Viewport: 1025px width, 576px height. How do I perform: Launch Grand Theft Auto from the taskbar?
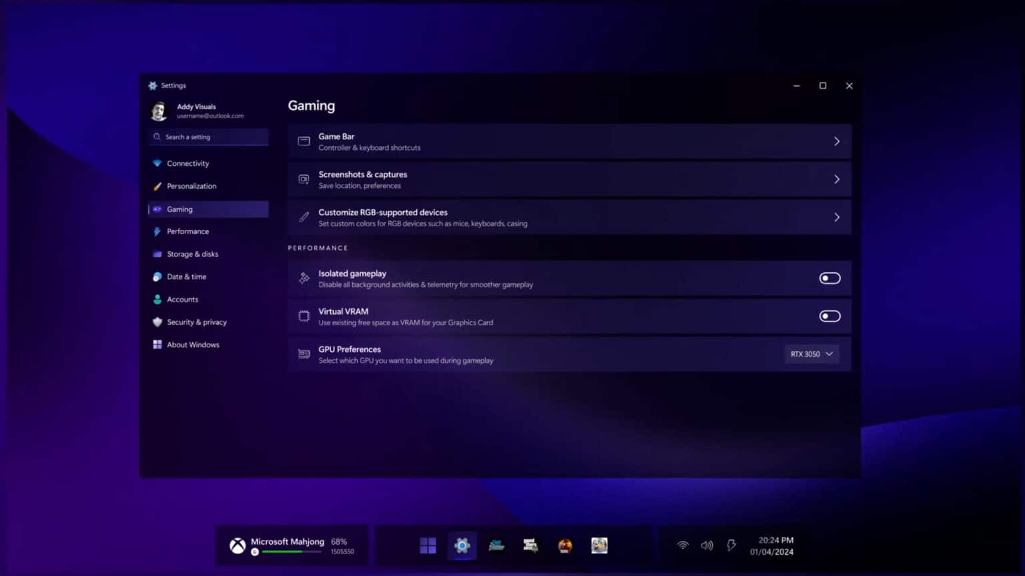tap(530, 545)
